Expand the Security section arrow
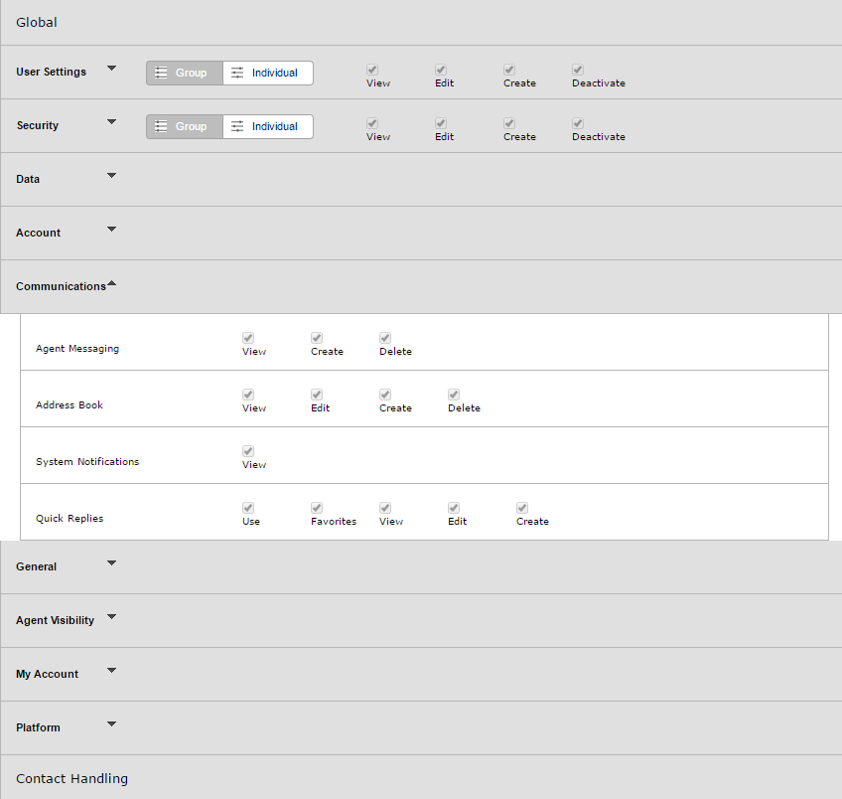 point(111,122)
